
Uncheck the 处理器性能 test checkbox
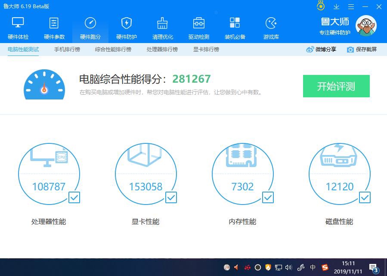point(74,197)
